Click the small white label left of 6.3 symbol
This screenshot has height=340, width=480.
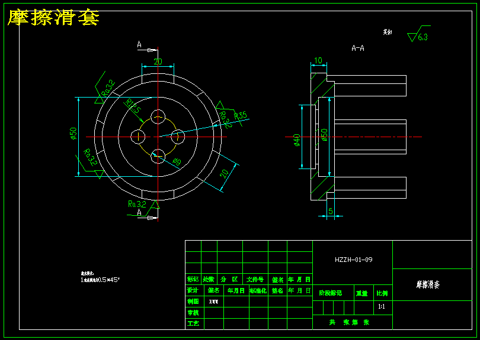pyautogui.click(x=387, y=32)
